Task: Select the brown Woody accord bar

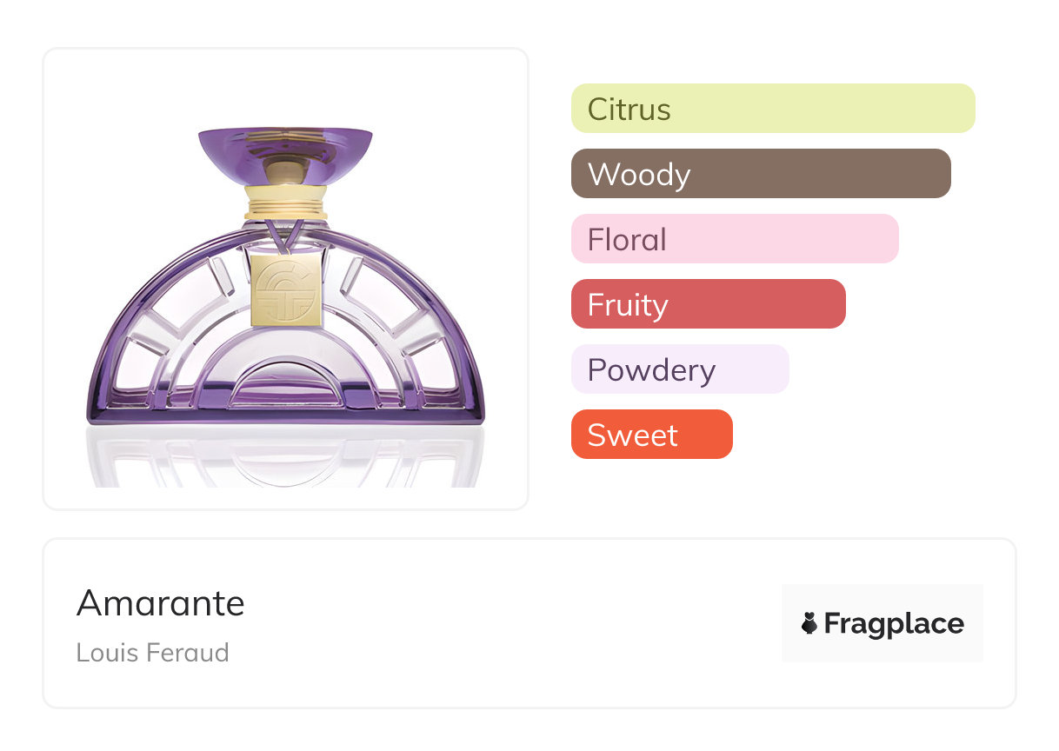Action: tap(760, 174)
